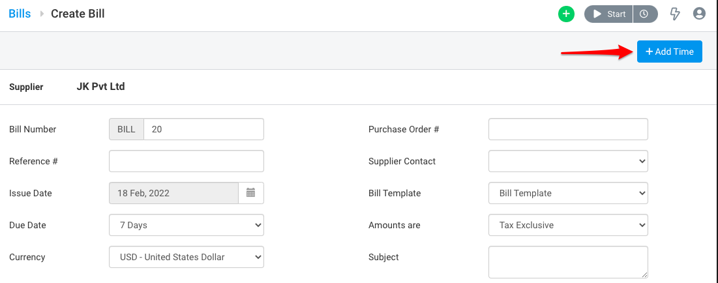The image size is (718, 283).
Task: Click the Bill Number input field
Action: [x=203, y=129]
